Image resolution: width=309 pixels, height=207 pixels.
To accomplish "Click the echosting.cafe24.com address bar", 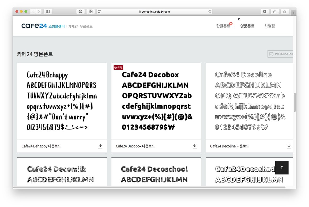I will click(154, 11).
